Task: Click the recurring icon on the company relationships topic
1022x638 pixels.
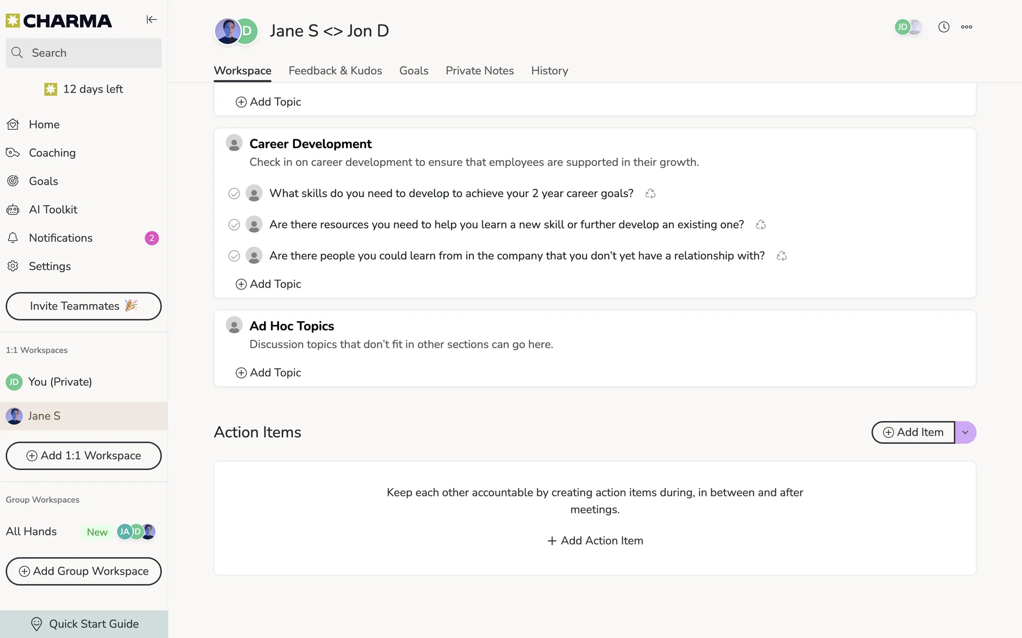Action: tap(781, 256)
